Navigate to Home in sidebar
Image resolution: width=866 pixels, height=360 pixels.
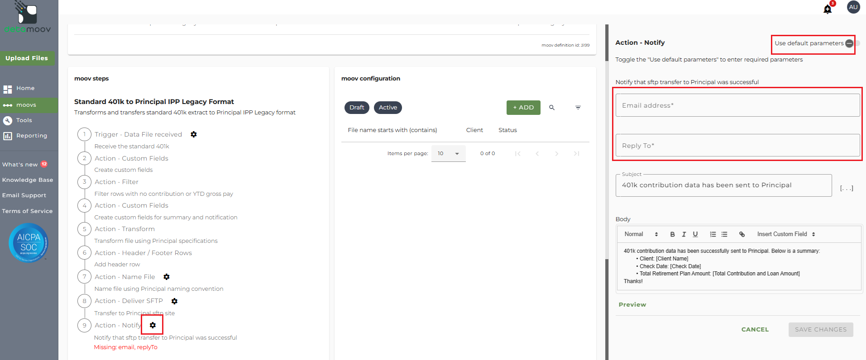pos(25,88)
